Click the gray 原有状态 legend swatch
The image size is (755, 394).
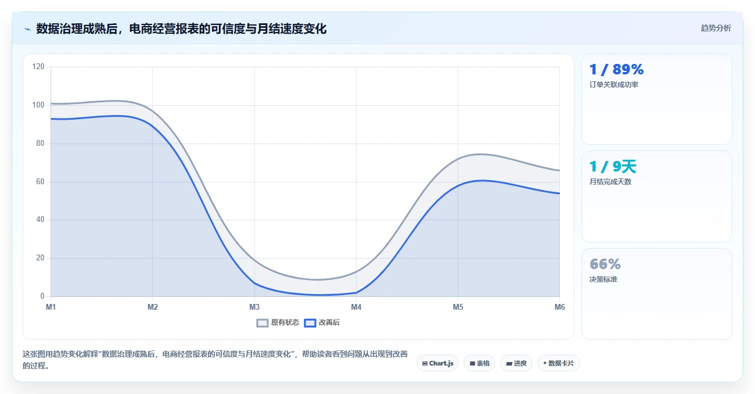[x=263, y=323]
